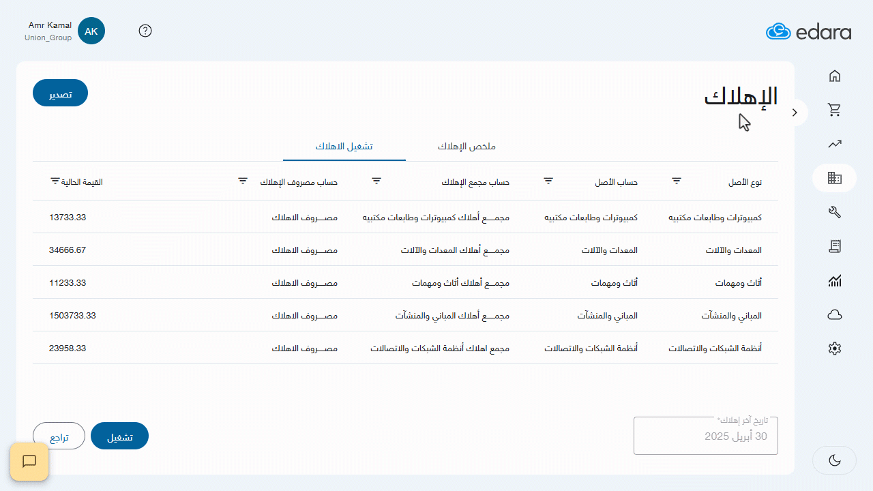Open the receipt documents sidebar icon

[x=834, y=246]
